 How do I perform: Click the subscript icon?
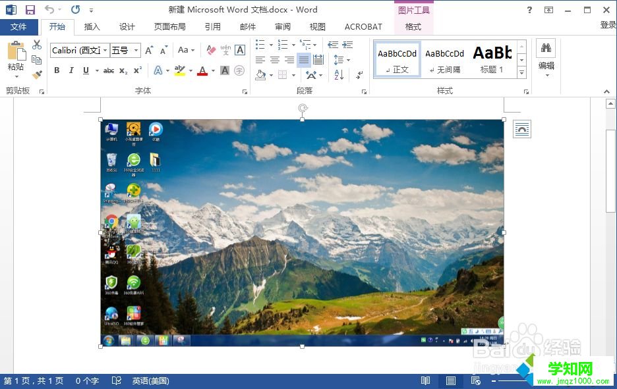click(x=123, y=70)
